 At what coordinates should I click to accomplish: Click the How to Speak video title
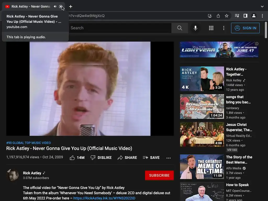point(237,185)
